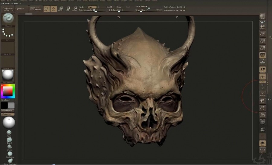This screenshot has width=272, height=165.
Task: Click the right shelf Rotate view icon
Action: click(262, 115)
